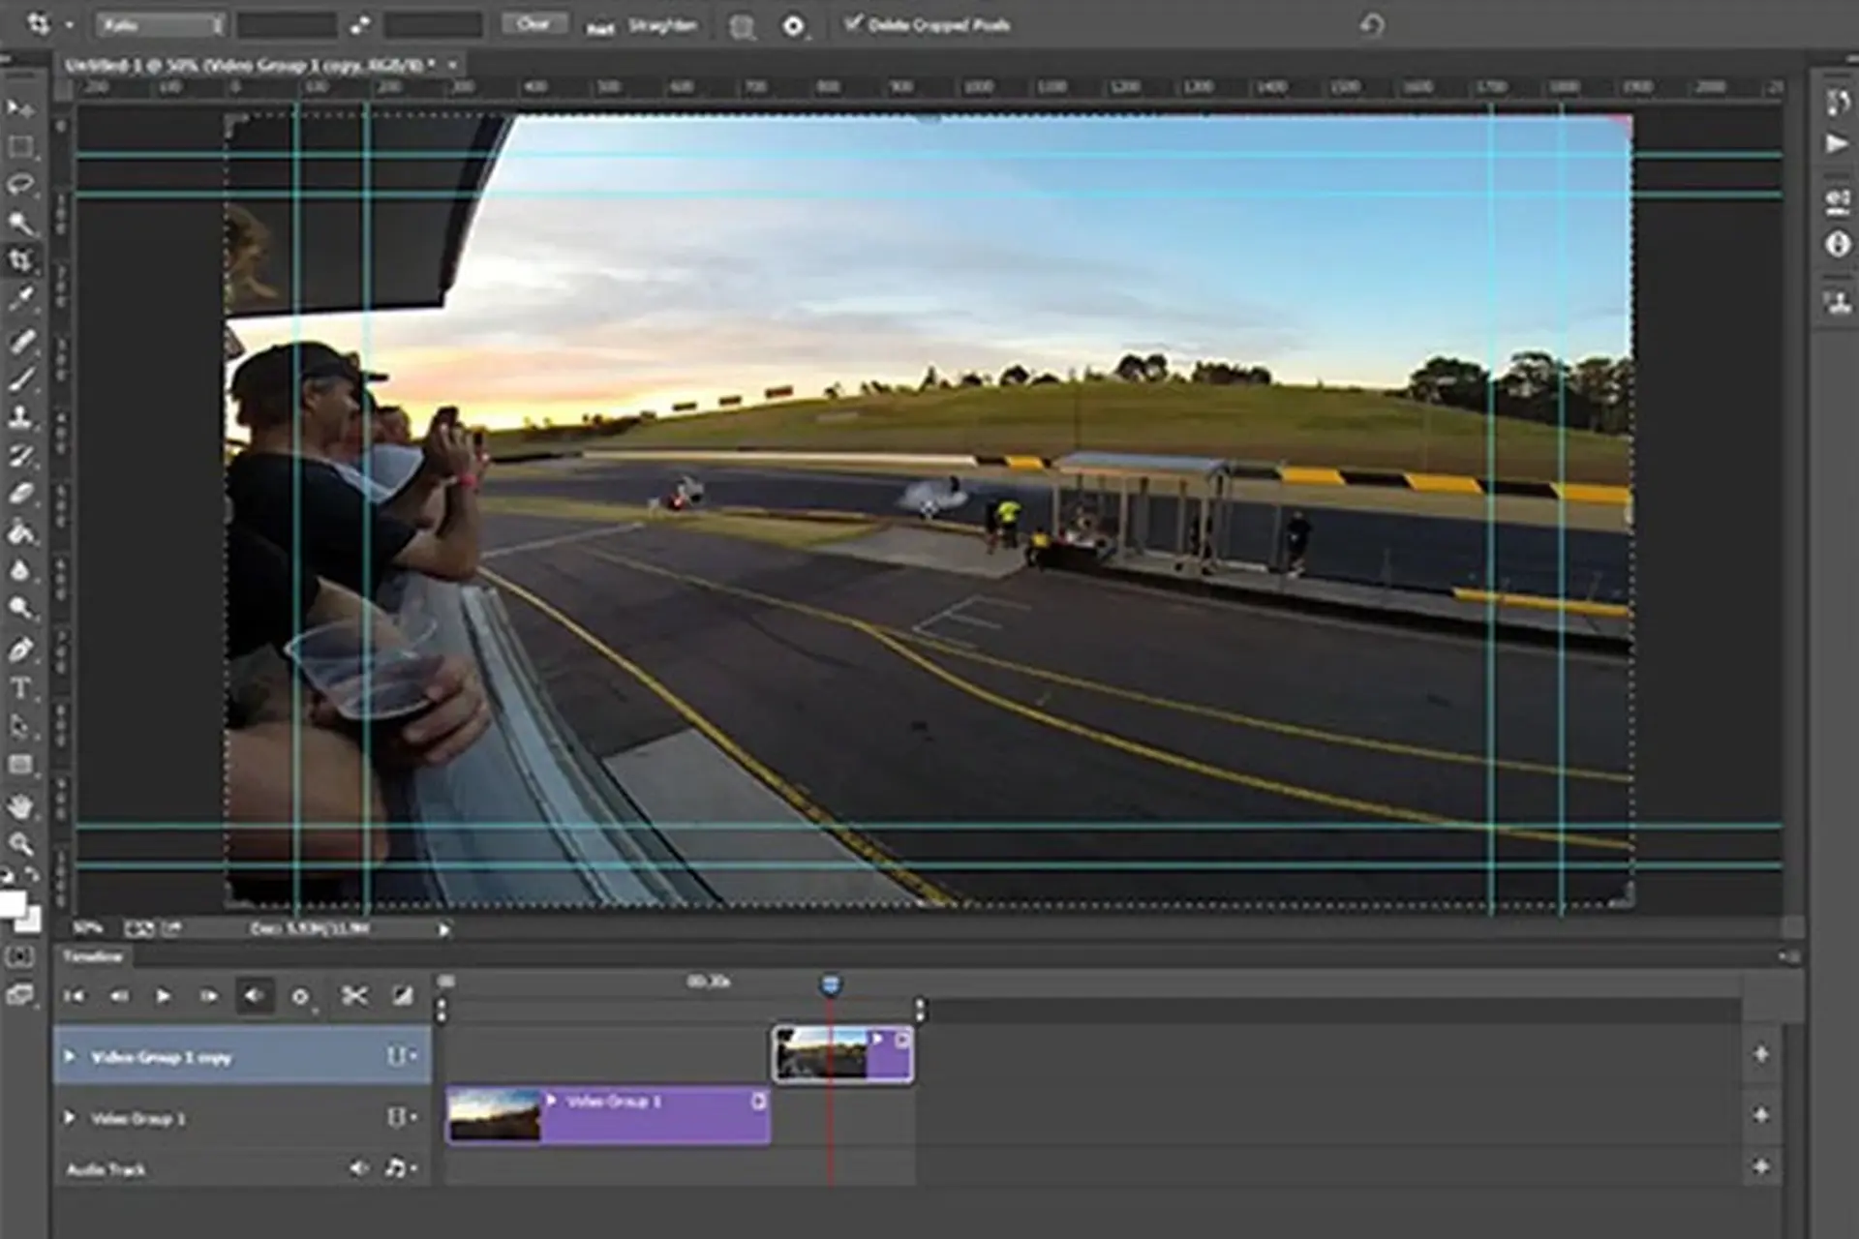Select the Lasso tool

[20, 184]
